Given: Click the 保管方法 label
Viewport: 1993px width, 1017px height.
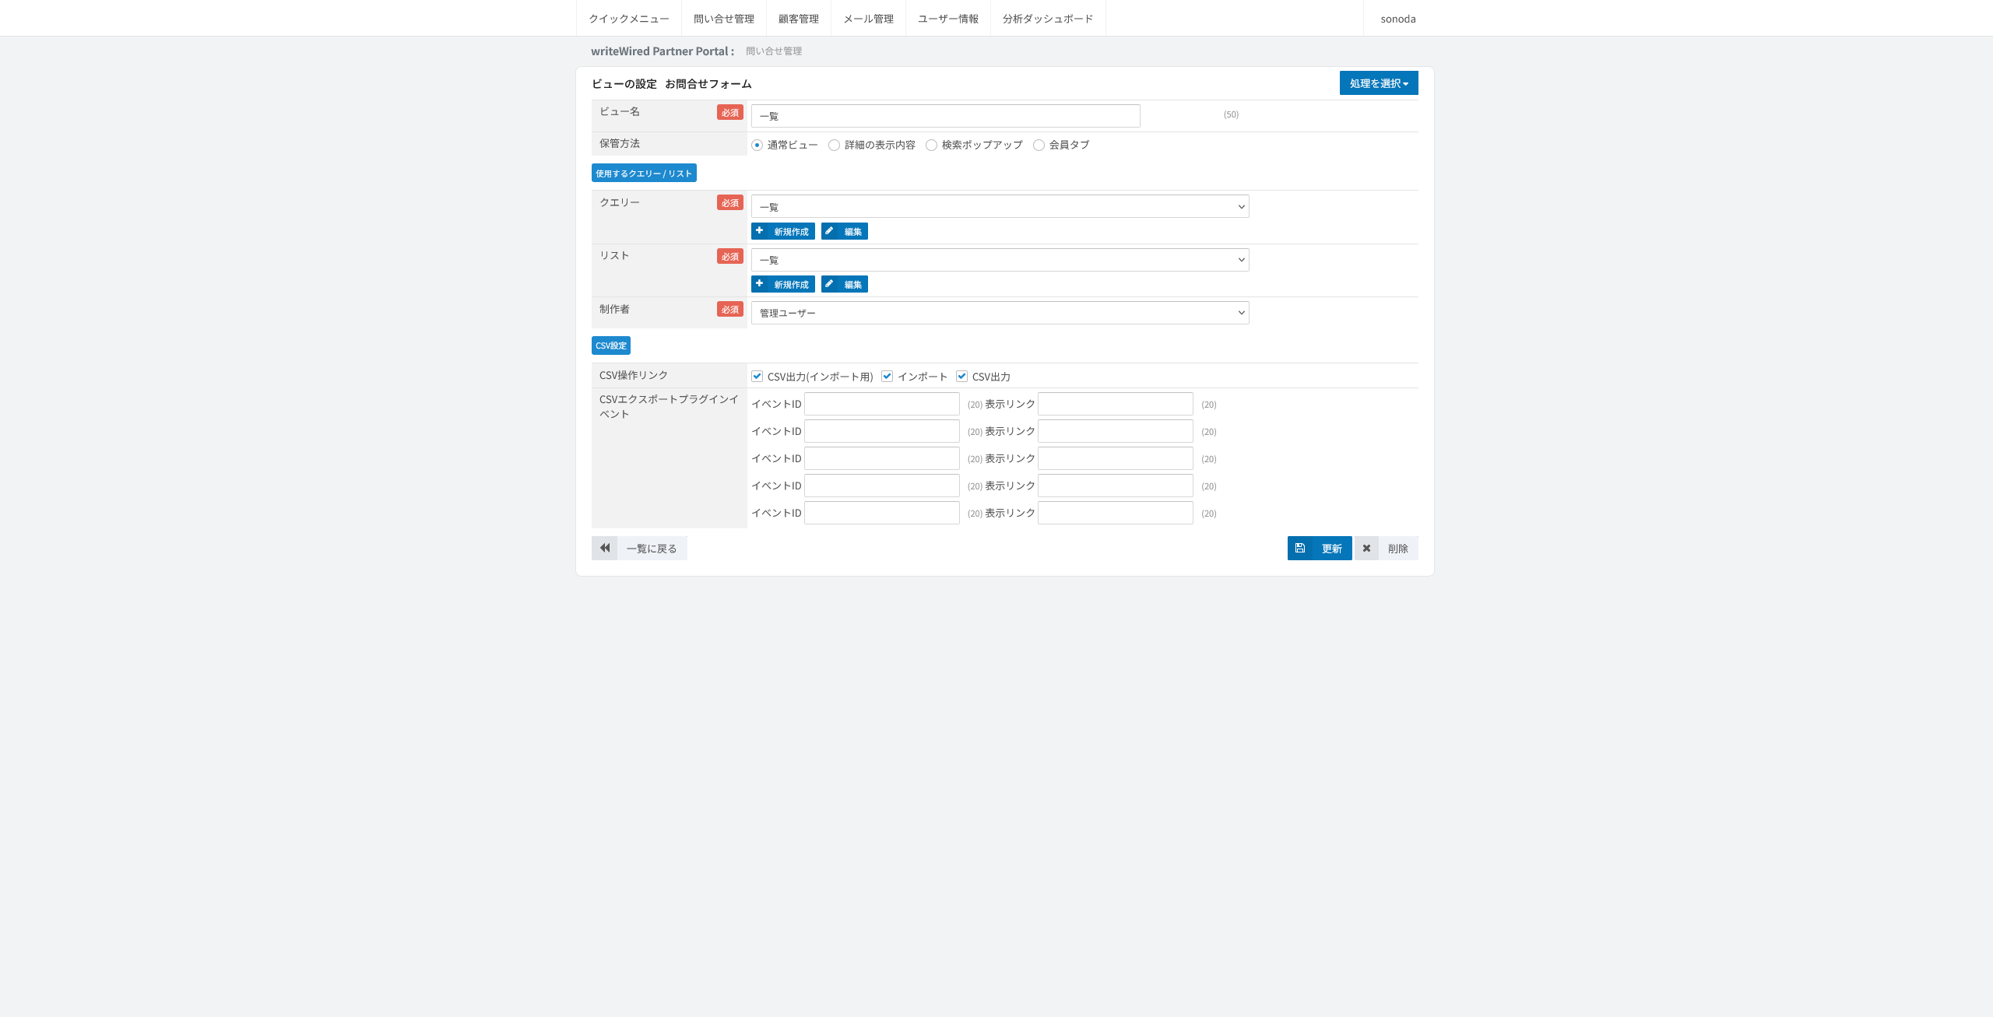Looking at the screenshot, I should click(x=620, y=143).
